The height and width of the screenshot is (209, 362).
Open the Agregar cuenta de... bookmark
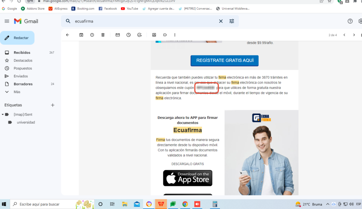point(158,9)
